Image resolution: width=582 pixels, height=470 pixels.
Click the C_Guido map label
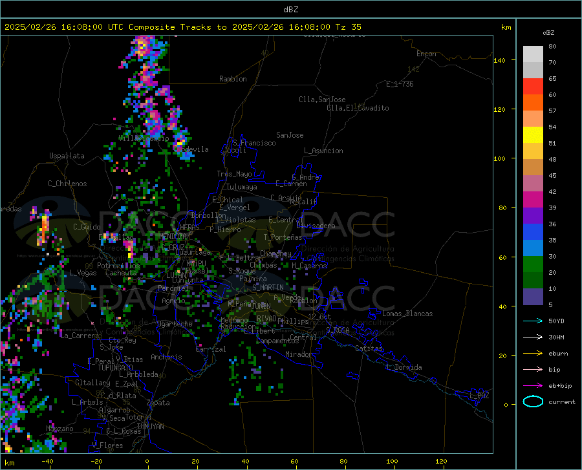pyautogui.click(x=87, y=227)
